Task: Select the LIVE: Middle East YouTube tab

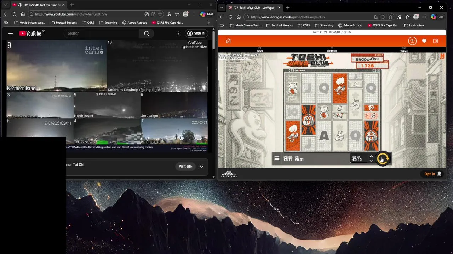Action: click(x=39, y=5)
